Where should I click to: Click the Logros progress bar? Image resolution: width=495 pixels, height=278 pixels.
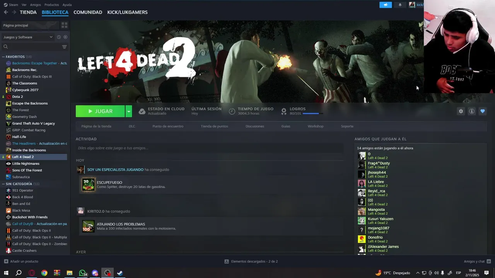pos(313,114)
